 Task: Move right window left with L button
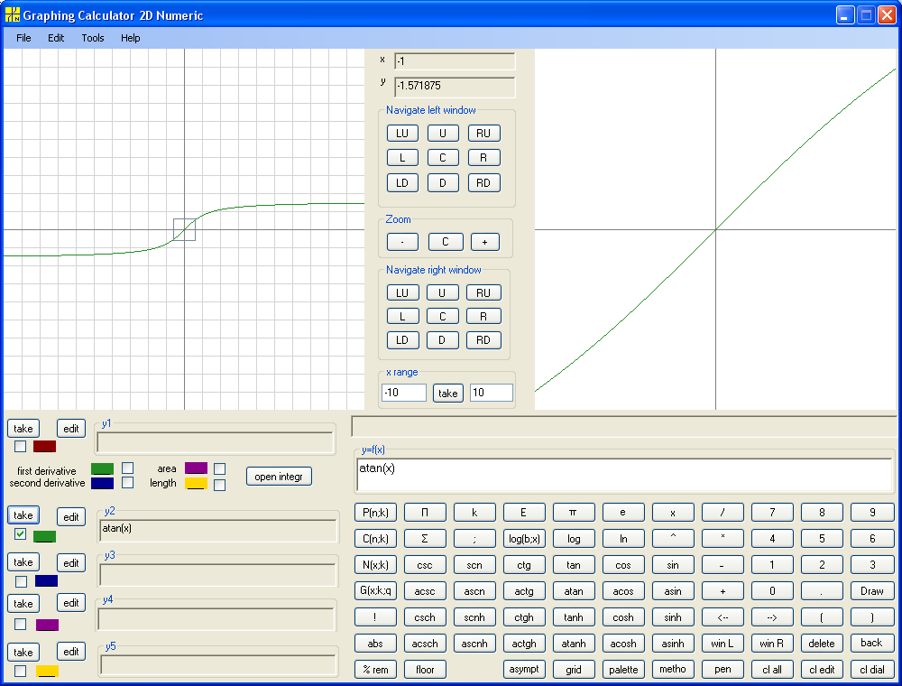click(402, 316)
